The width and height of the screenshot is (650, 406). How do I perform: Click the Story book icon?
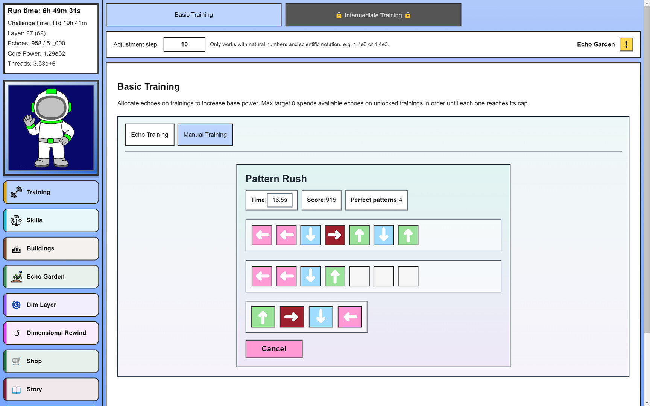17,389
